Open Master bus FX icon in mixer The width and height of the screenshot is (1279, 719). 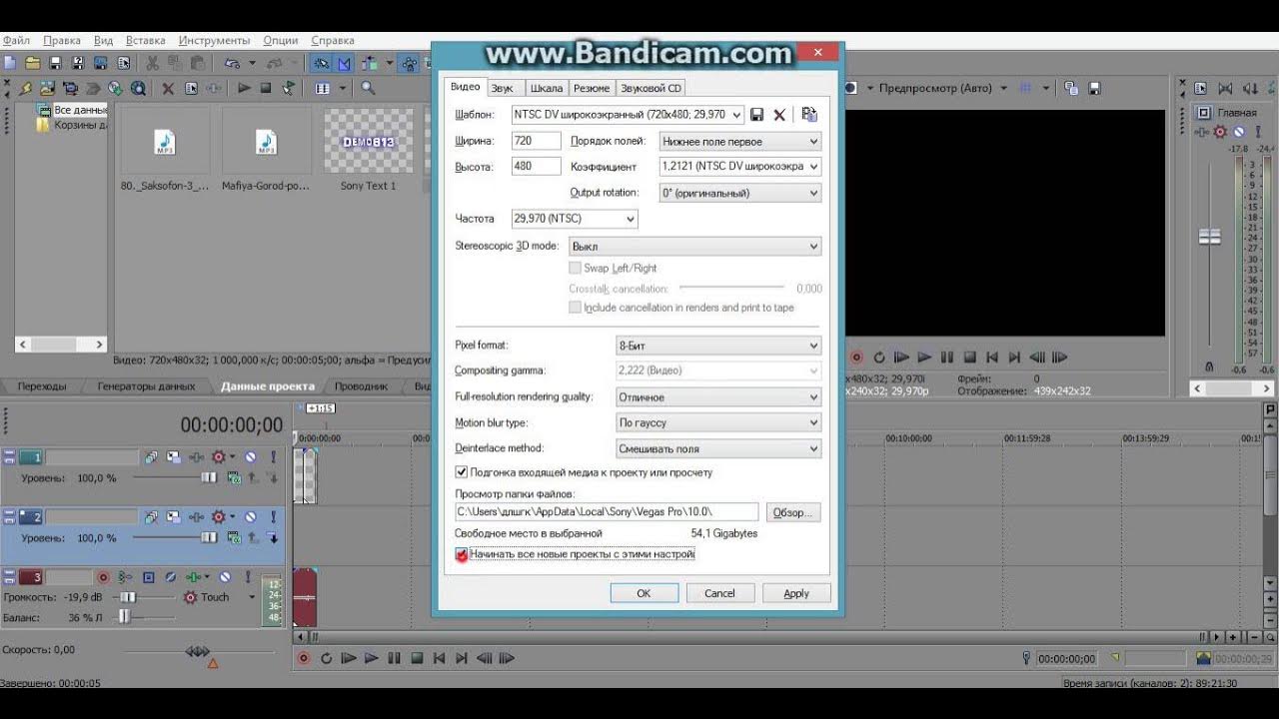(x=1201, y=132)
